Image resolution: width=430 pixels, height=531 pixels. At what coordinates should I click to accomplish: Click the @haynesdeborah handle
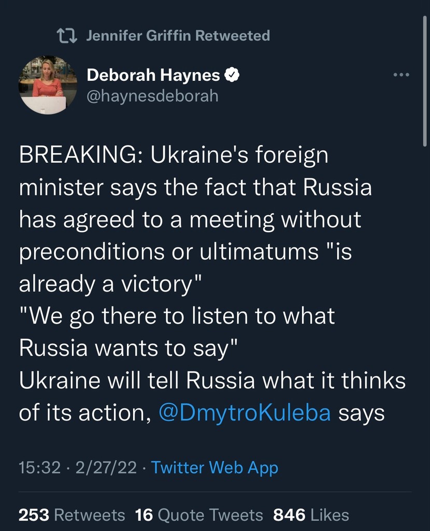coord(152,96)
